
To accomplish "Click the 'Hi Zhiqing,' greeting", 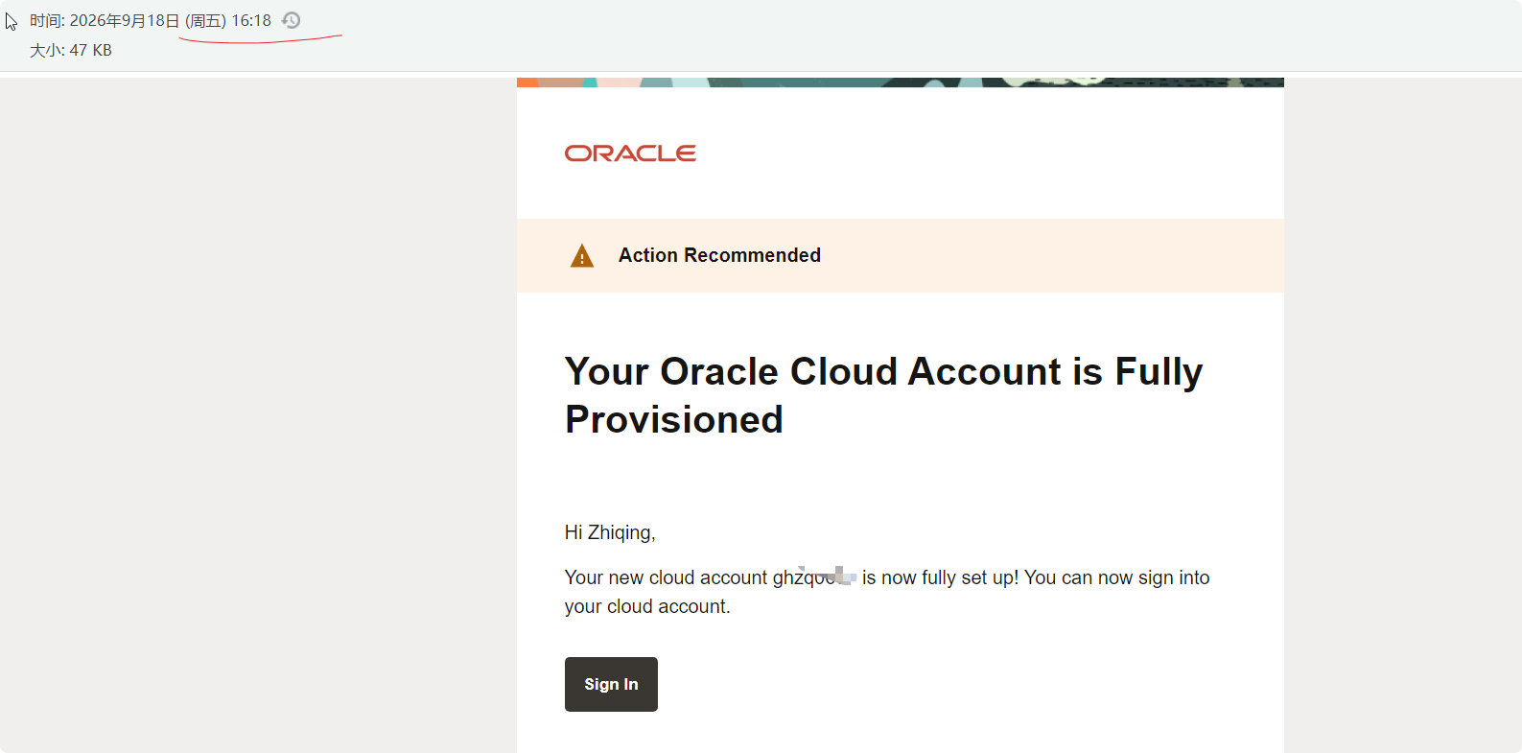I will click(610, 532).
